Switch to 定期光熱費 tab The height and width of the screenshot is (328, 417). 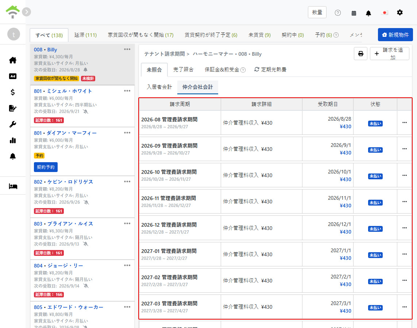(270, 70)
